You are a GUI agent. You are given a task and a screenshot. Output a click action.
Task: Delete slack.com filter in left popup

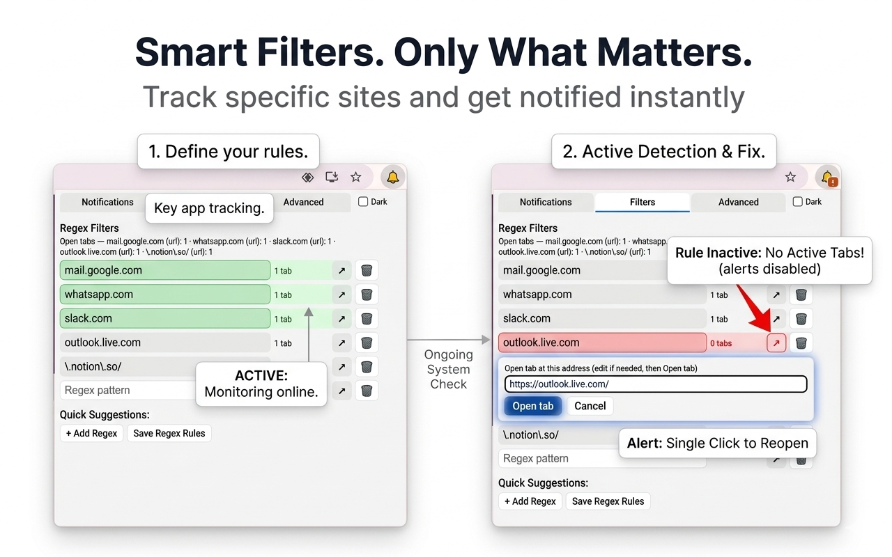point(367,319)
